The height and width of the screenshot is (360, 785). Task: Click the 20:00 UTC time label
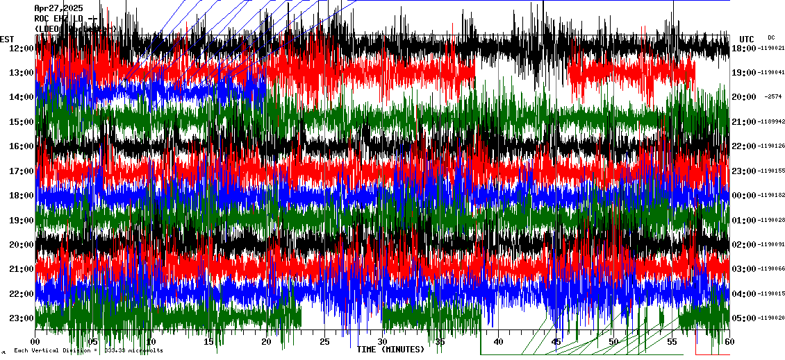coord(743,97)
